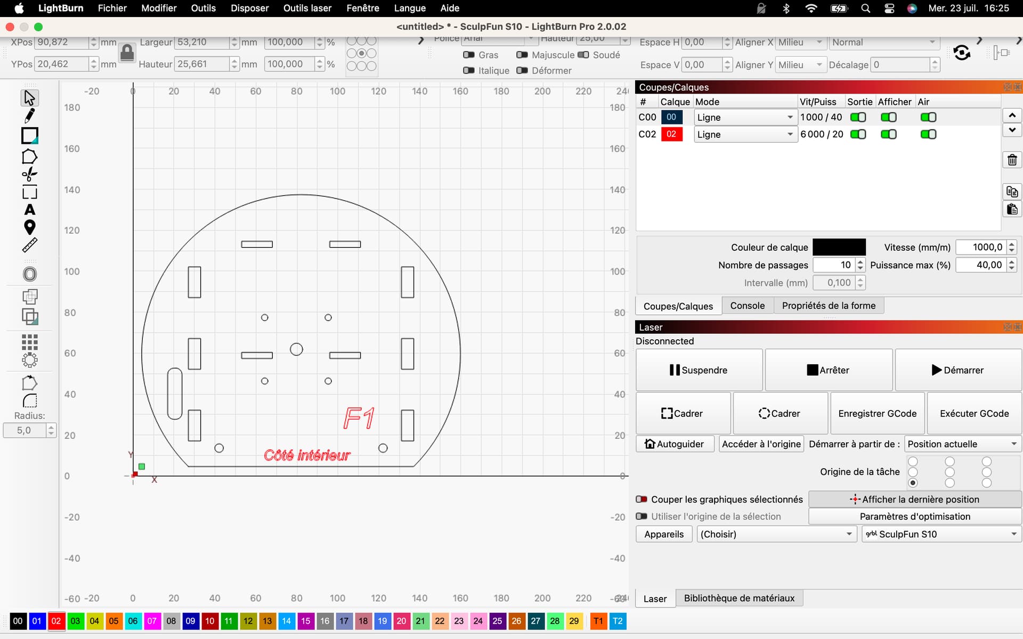
Task: Select the pencil draw lines tool
Action: pos(30,116)
